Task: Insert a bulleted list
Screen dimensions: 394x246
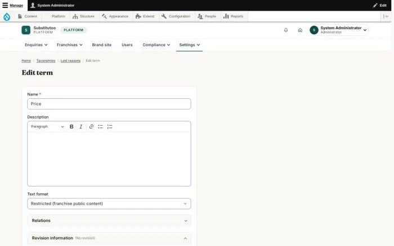Action: click(101, 126)
